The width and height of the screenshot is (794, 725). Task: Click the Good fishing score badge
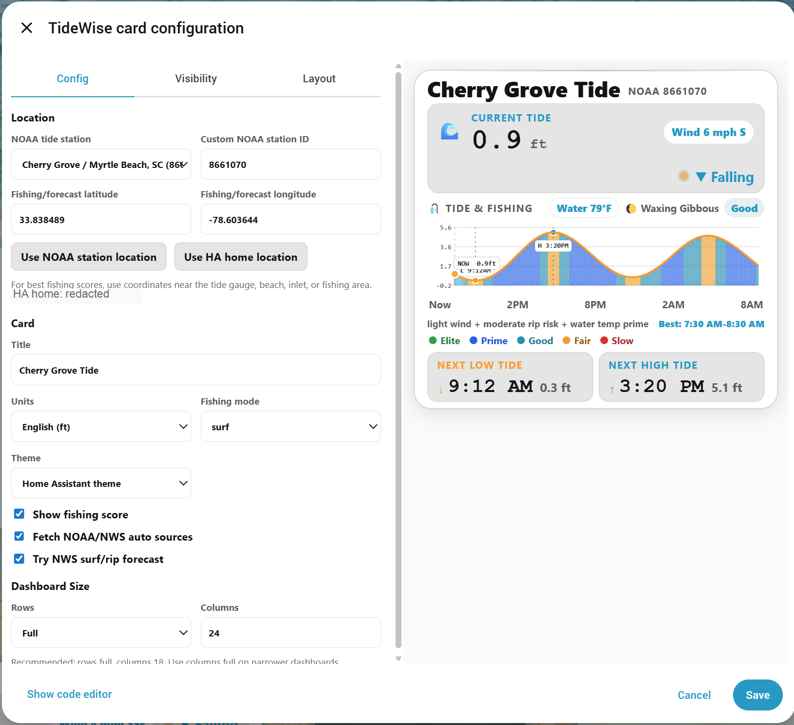[744, 208]
